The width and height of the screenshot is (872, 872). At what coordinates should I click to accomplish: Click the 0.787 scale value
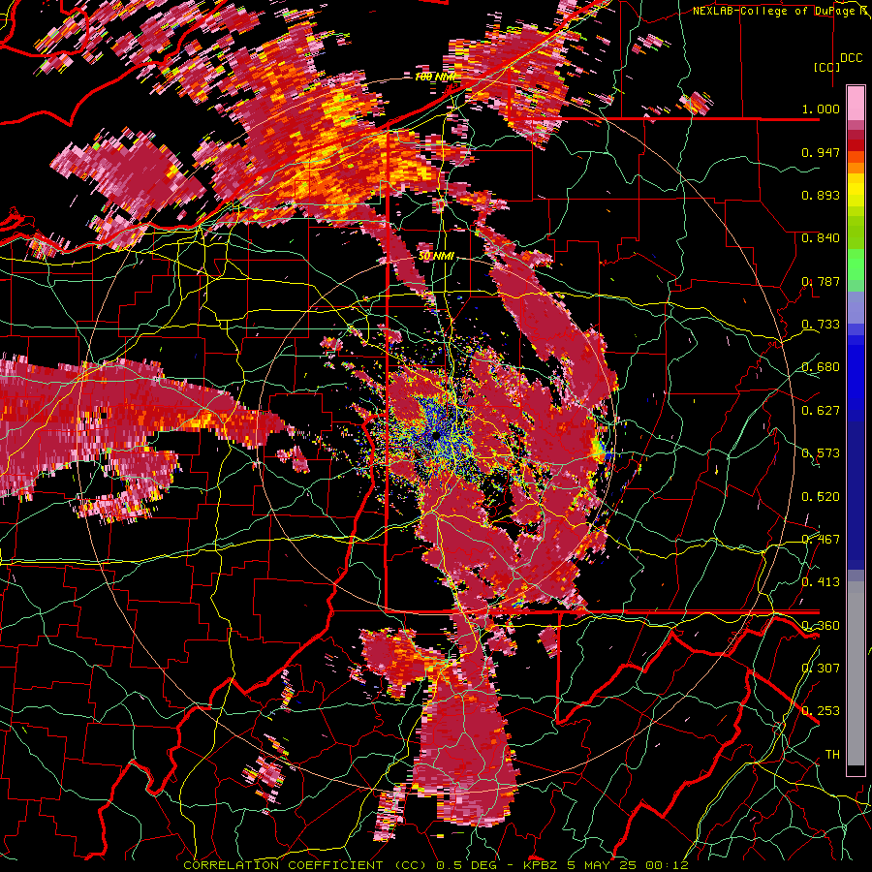pos(821,281)
